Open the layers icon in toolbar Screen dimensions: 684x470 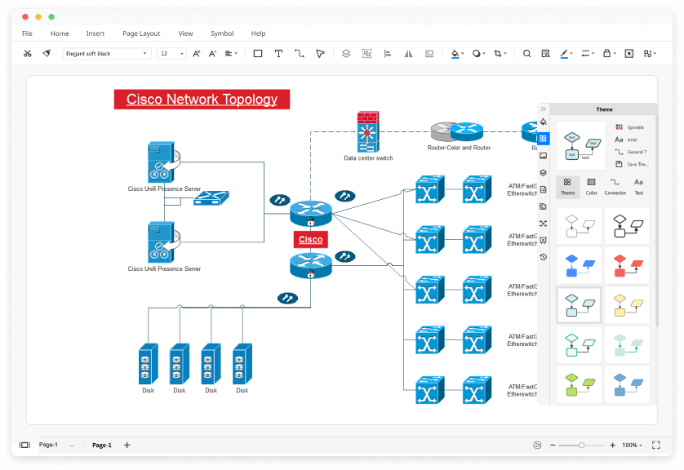click(346, 54)
